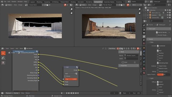Open node editor Add menu
Viewport: 172px width, 97px height.
click(x=17, y=48)
